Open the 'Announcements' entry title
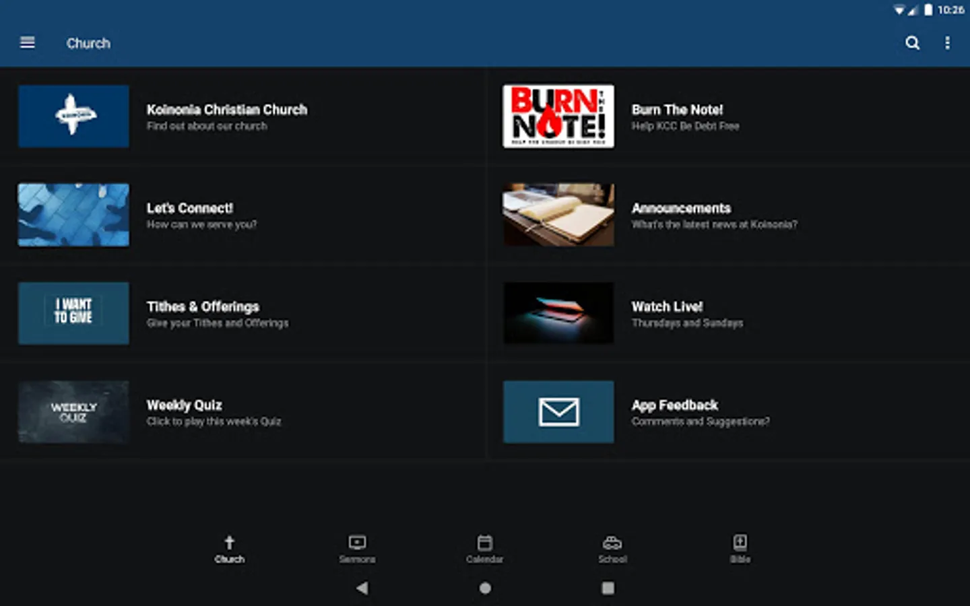The height and width of the screenshot is (606, 970). click(x=681, y=208)
